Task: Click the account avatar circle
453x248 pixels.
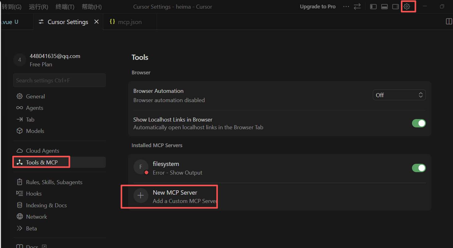Action: (19, 60)
